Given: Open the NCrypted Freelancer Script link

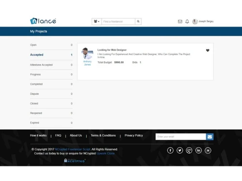Looking at the screenshot, I should pos(73,149).
